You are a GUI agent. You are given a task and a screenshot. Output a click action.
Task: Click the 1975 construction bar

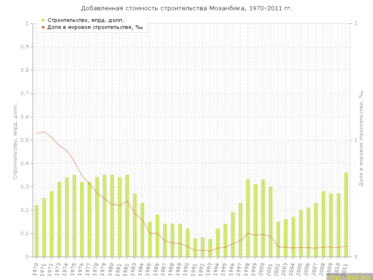(x=74, y=216)
